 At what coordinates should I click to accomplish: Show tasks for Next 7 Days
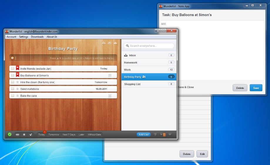click(x=69, y=135)
